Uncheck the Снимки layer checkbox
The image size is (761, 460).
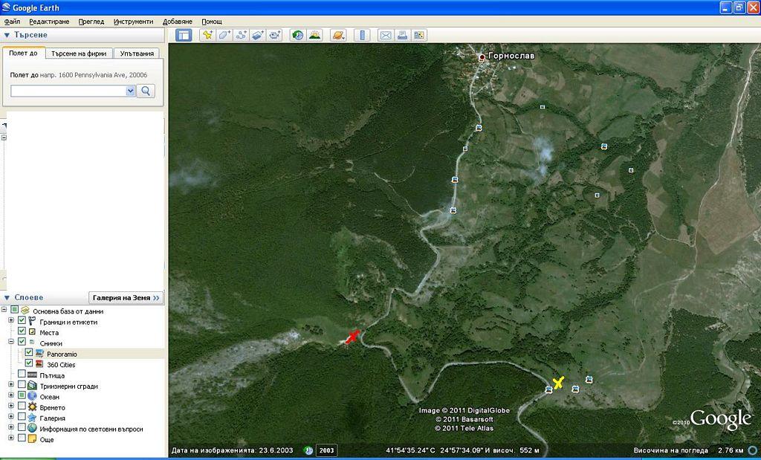22,342
